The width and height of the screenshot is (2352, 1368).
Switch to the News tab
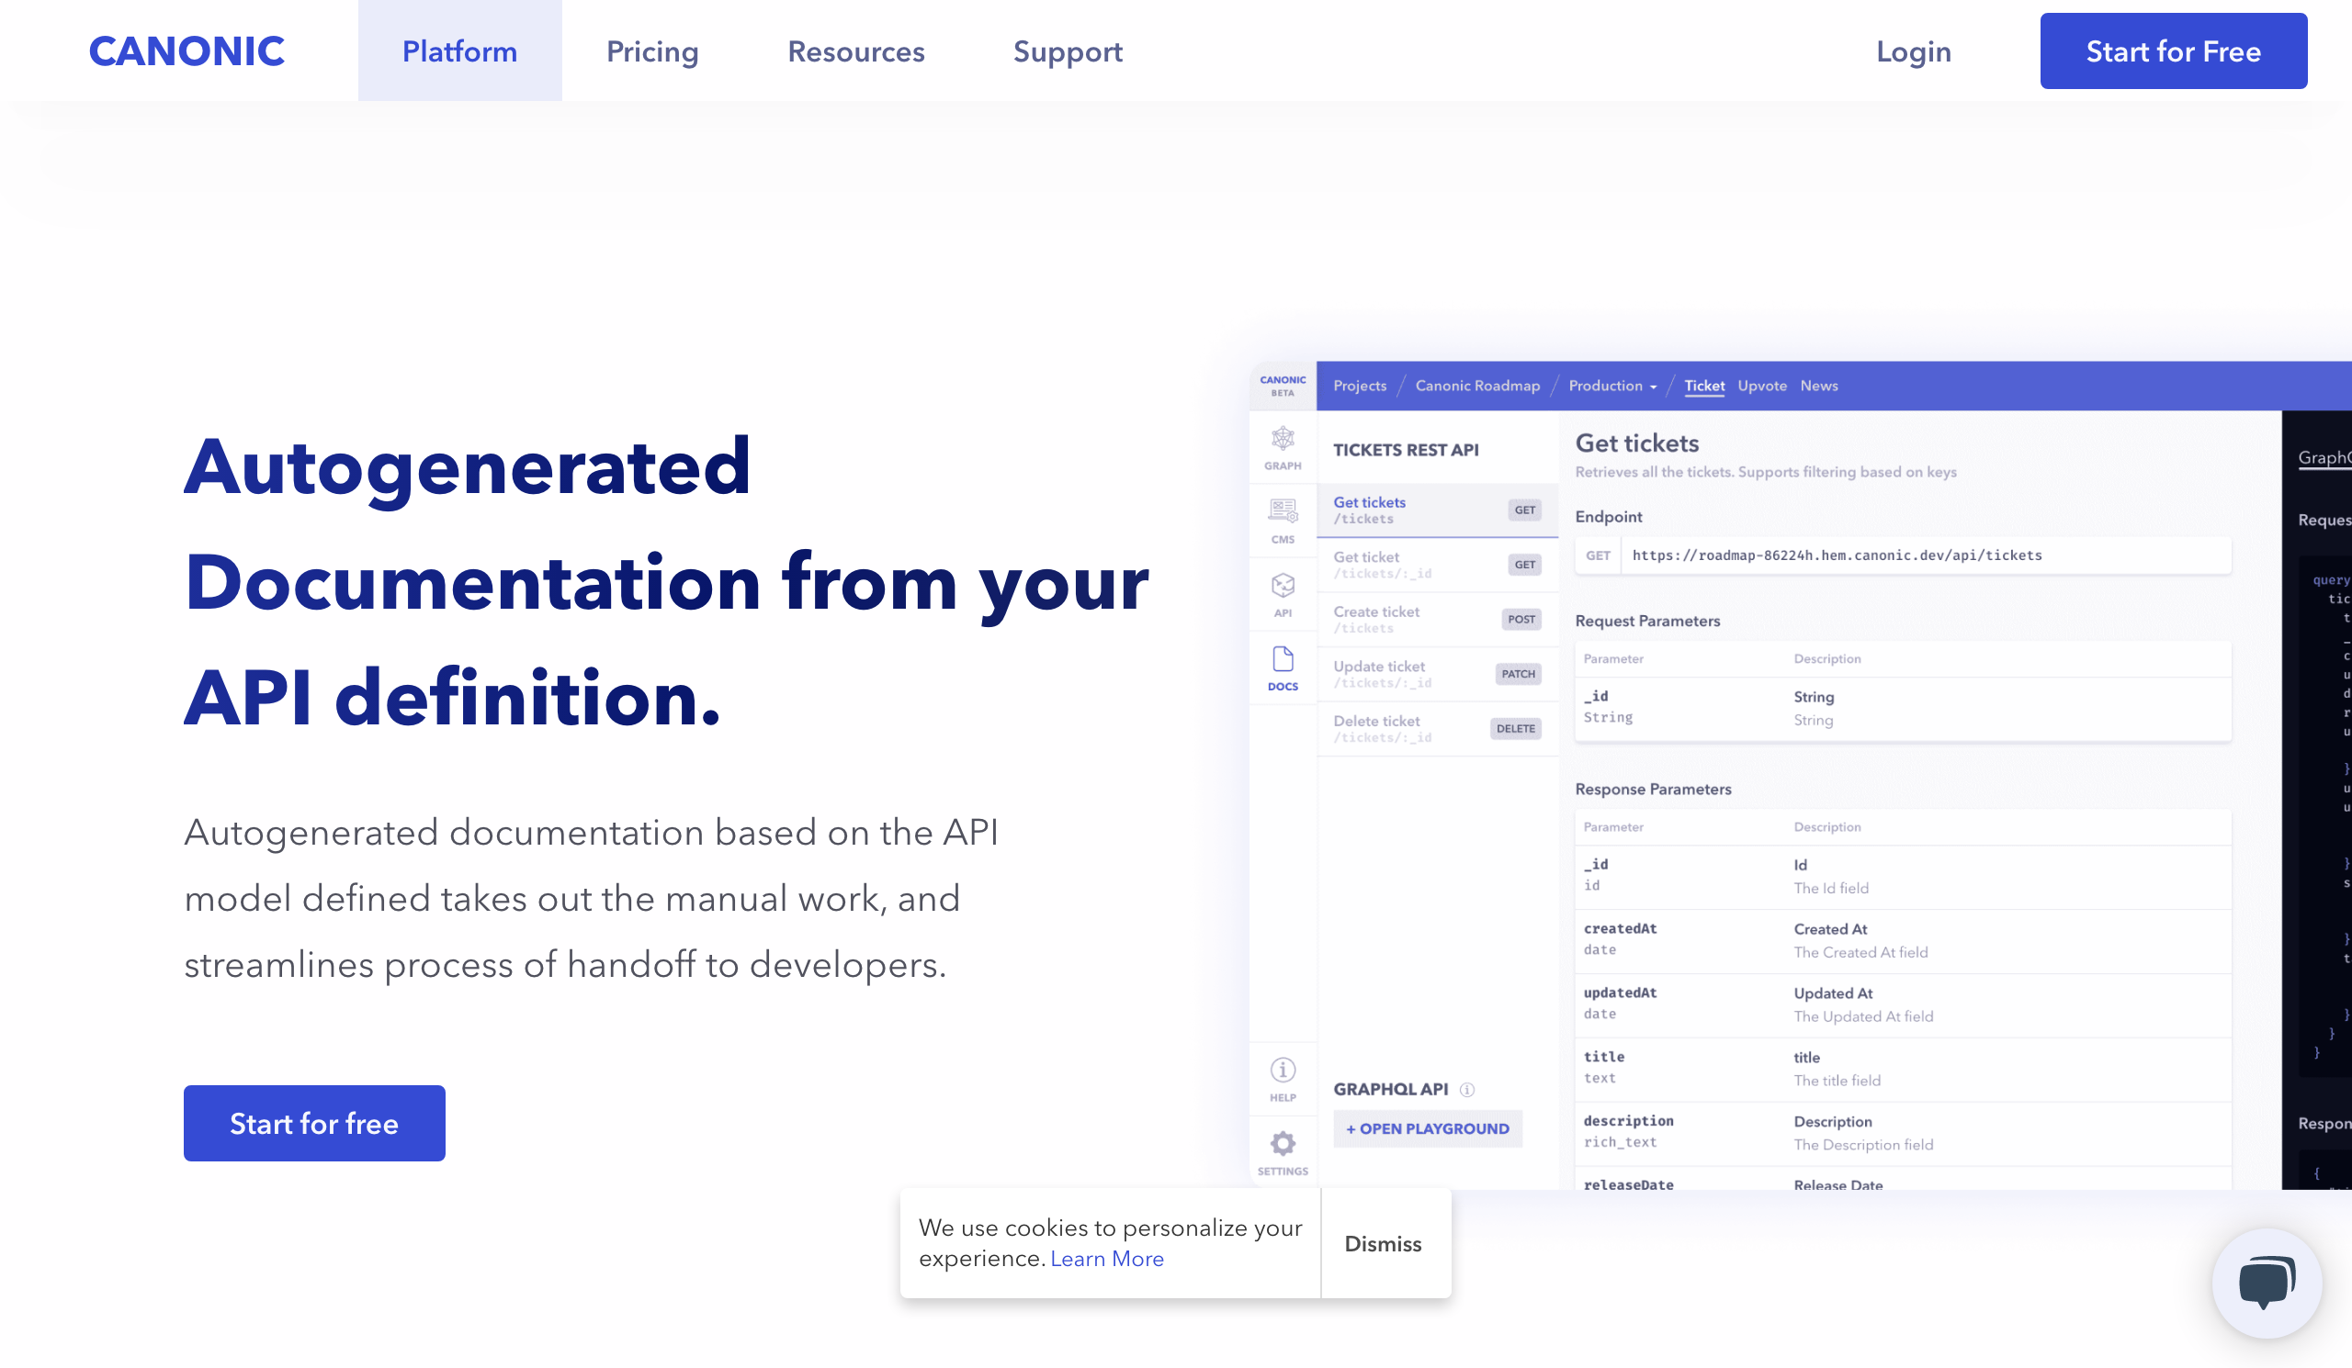coord(1818,385)
